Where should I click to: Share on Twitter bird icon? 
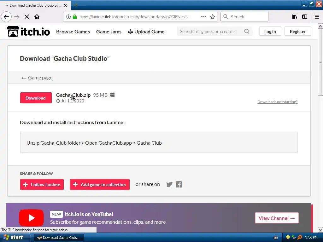click(x=169, y=184)
